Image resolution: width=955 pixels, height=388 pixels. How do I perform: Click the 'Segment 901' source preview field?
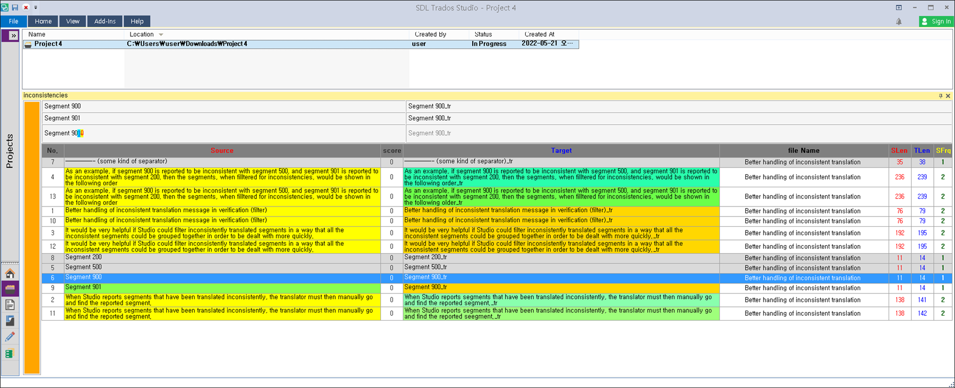coord(224,118)
